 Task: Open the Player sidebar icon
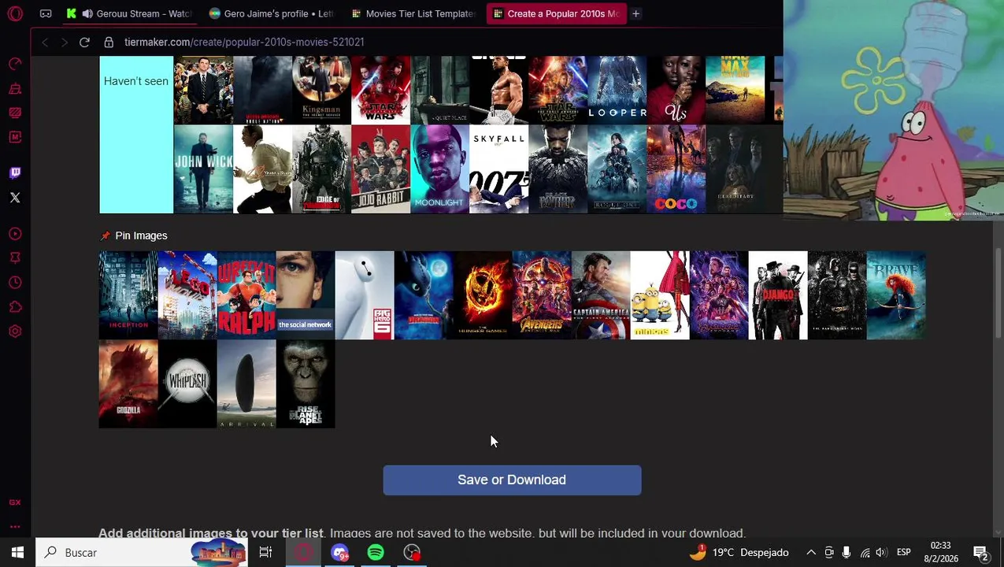tap(15, 234)
